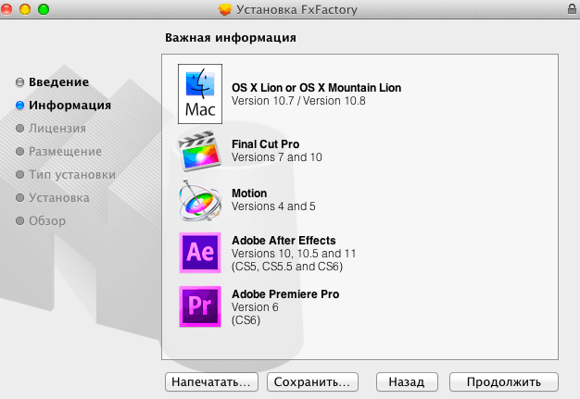This screenshot has width=580, height=399.
Task: Select the Лицензия step in sidebar
Action: pos(57,129)
